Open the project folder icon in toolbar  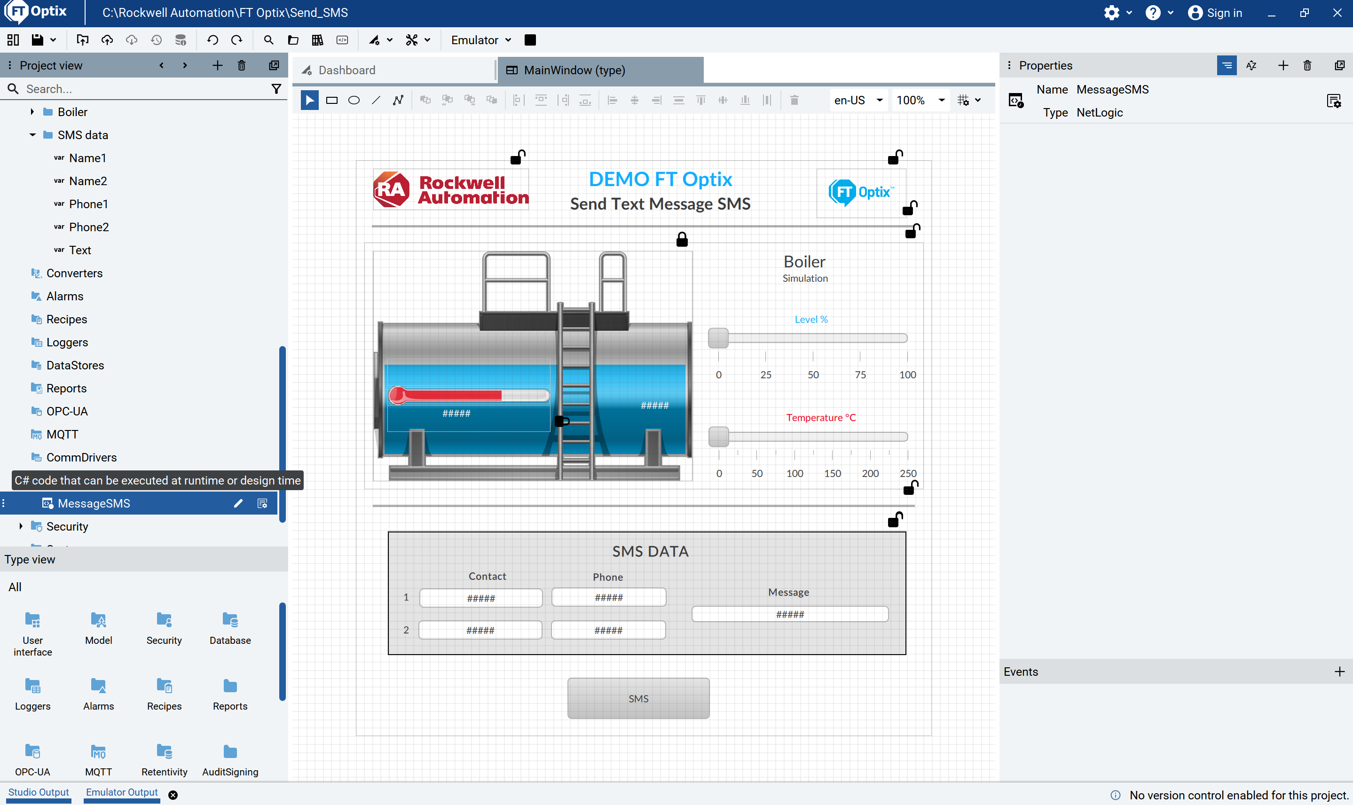click(293, 40)
